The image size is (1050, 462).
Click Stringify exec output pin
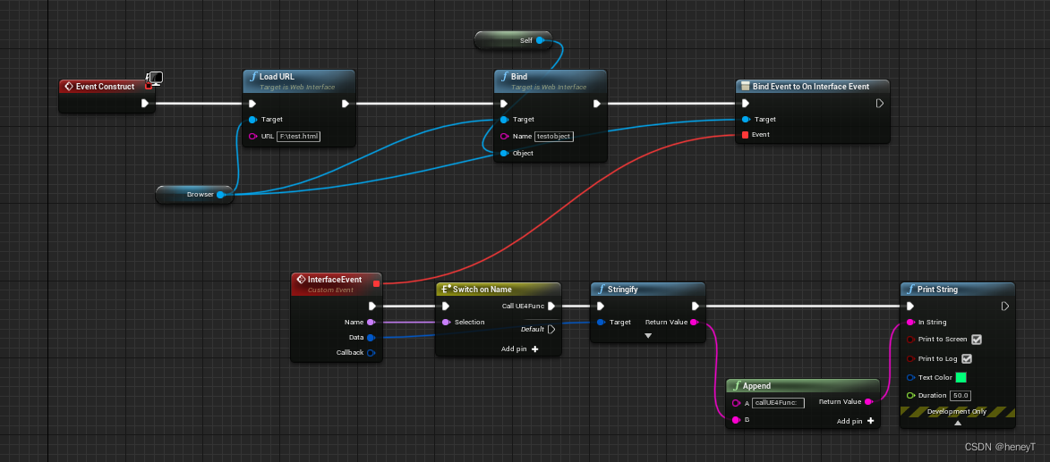point(696,307)
